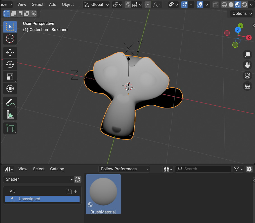Click the asset Search field
Image resolution: width=255 pixels, height=223 pixels.
203,169
